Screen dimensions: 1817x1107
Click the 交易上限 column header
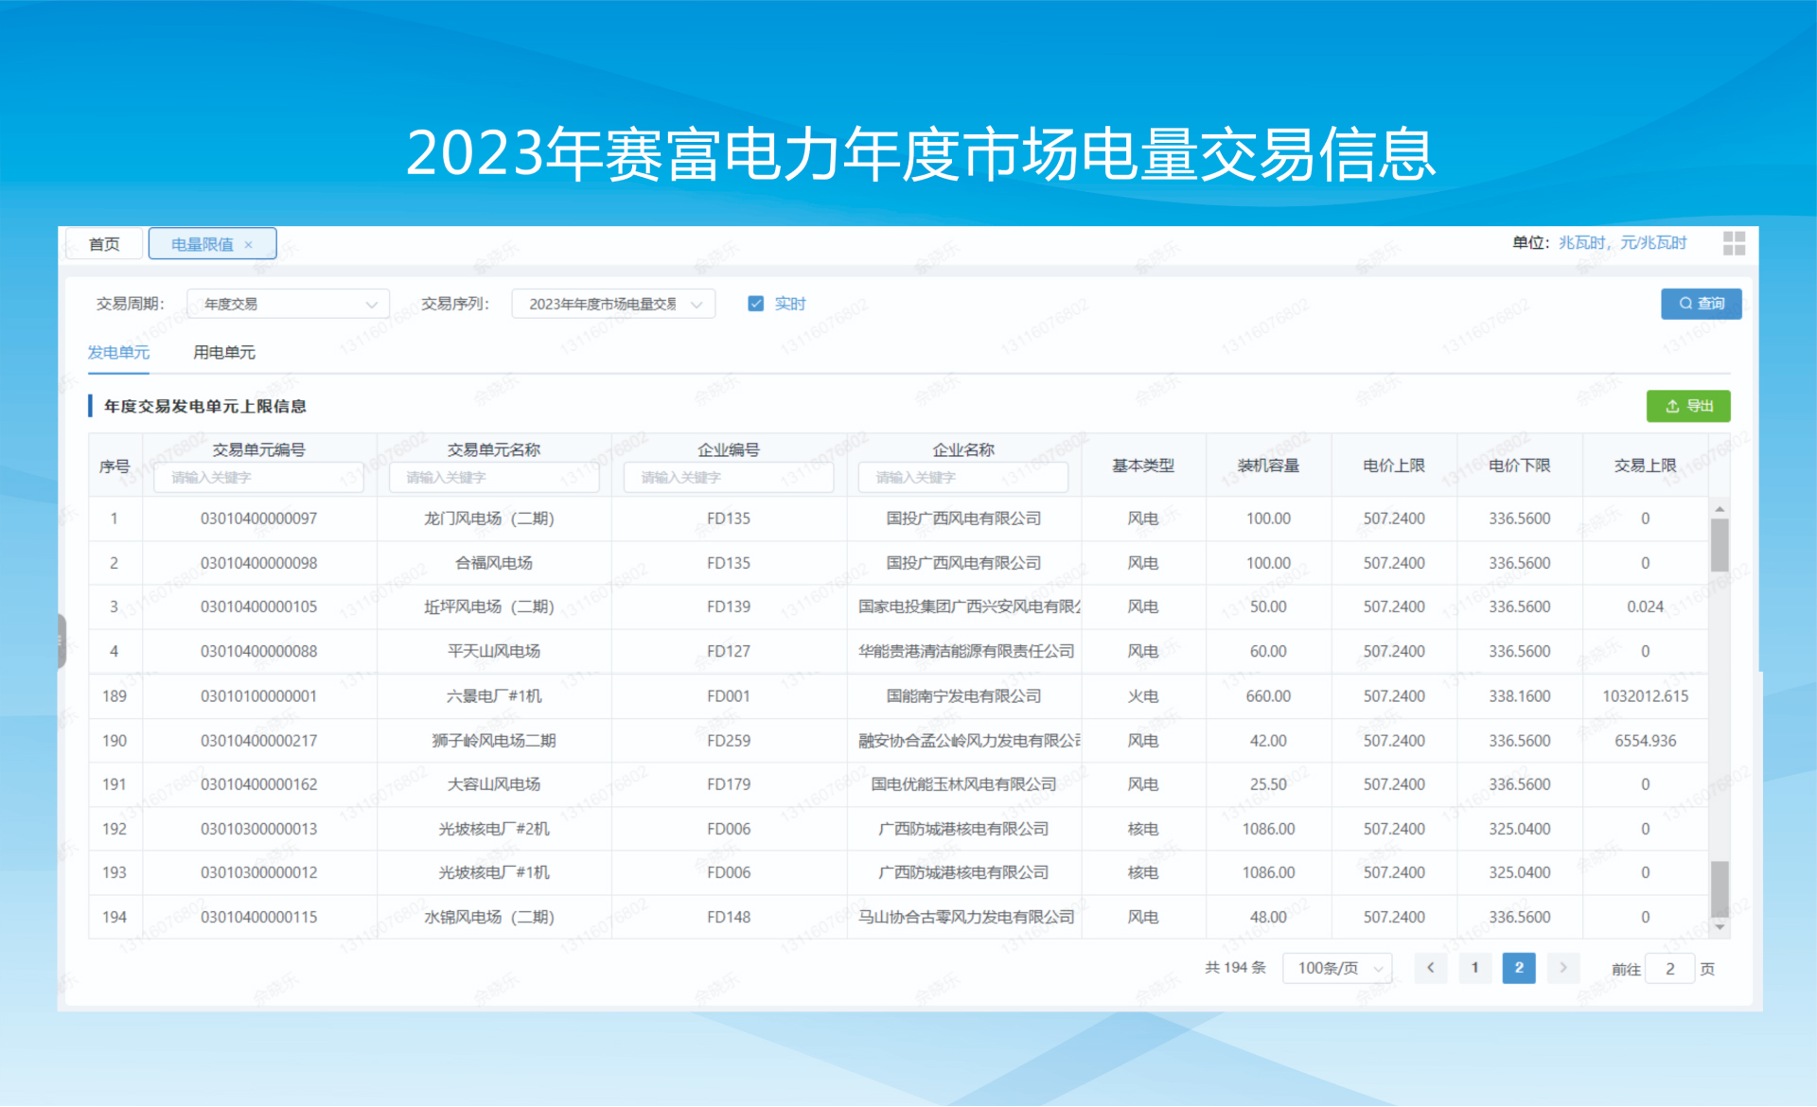click(x=1645, y=466)
